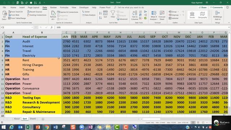Convert to Geography data type
231x130 pixels.
[x=202, y=15]
